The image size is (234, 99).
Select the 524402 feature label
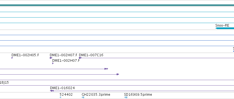[66, 95]
